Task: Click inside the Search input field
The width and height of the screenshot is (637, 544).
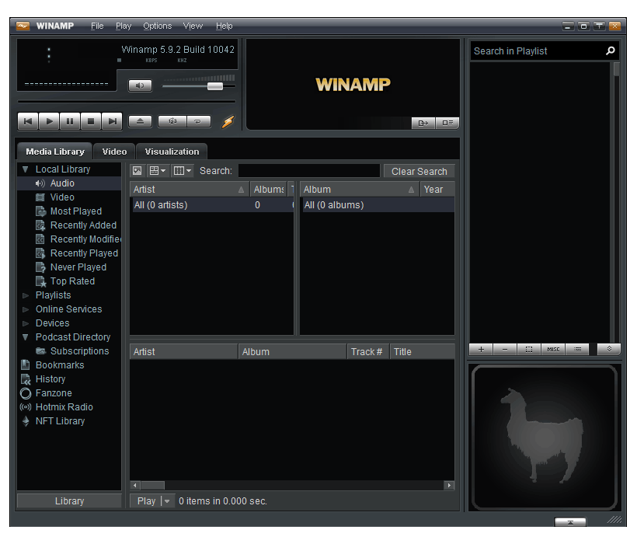Action: 309,171
